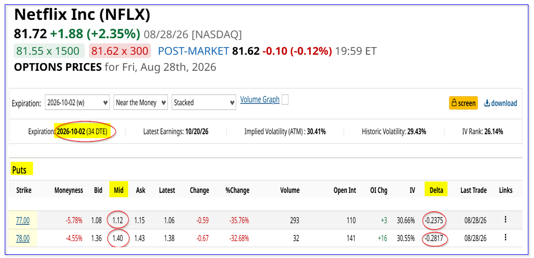Select the Delta value -0.2817

tap(435, 238)
